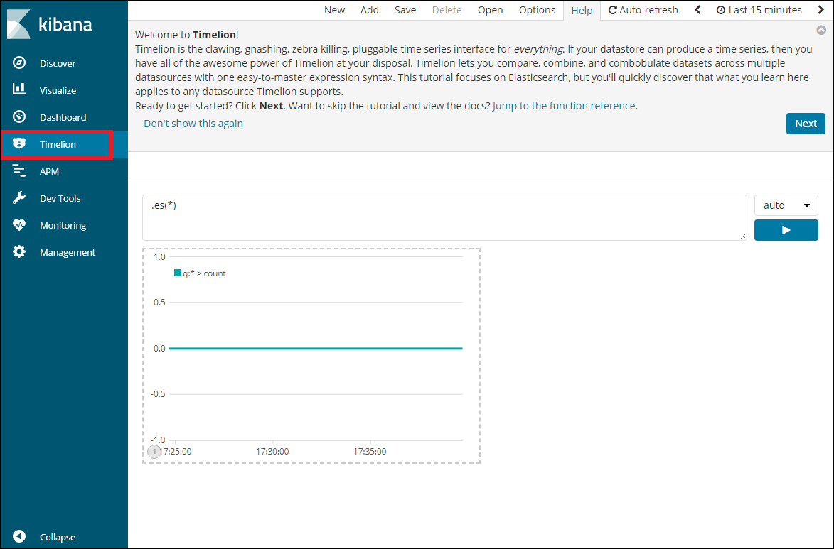Toggle Auto-refresh setting
Image resolution: width=834 pixels, height=549 pixels.
pos(643,10)
